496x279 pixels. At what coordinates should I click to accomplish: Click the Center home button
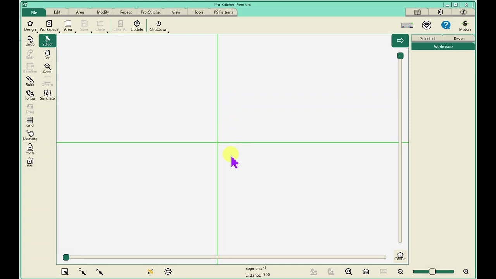click(400, 256)
